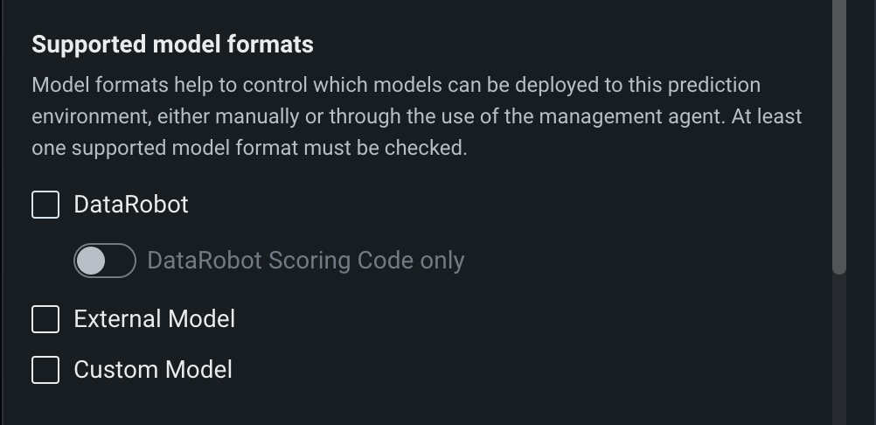Toggle the DataRobot Scoring Code only switch

(x=105, y=261)
